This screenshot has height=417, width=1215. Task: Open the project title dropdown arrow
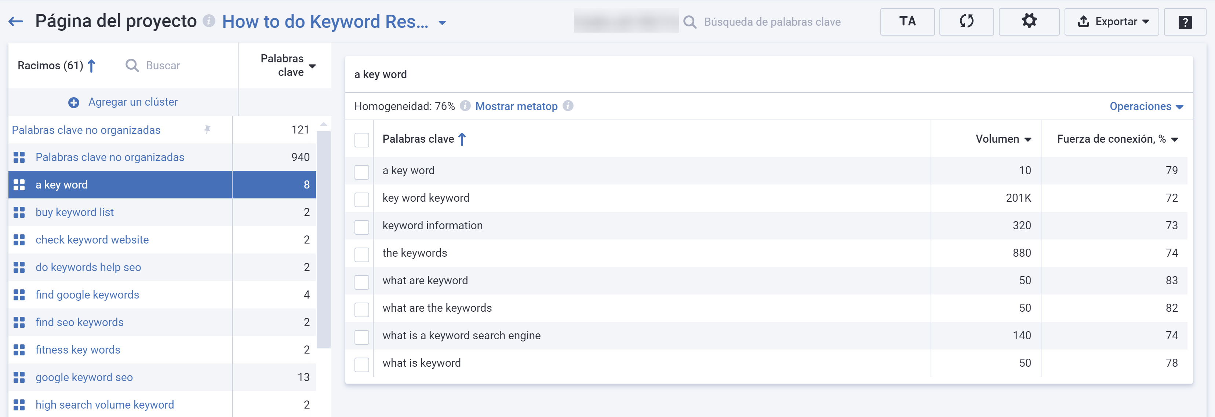(442, 22)
